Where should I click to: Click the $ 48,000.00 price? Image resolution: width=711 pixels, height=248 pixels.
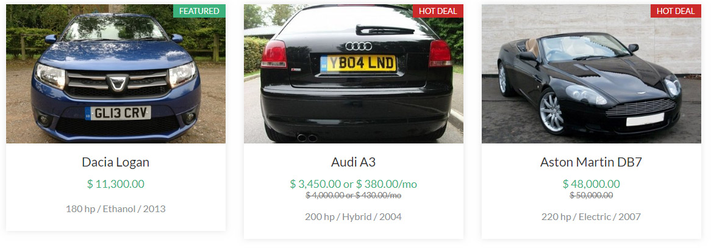tap(591, 184)
